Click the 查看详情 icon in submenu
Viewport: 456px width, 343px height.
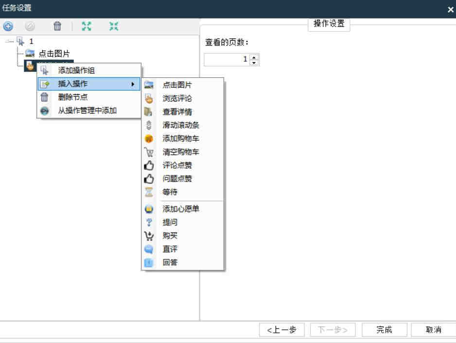pos(148,112)
